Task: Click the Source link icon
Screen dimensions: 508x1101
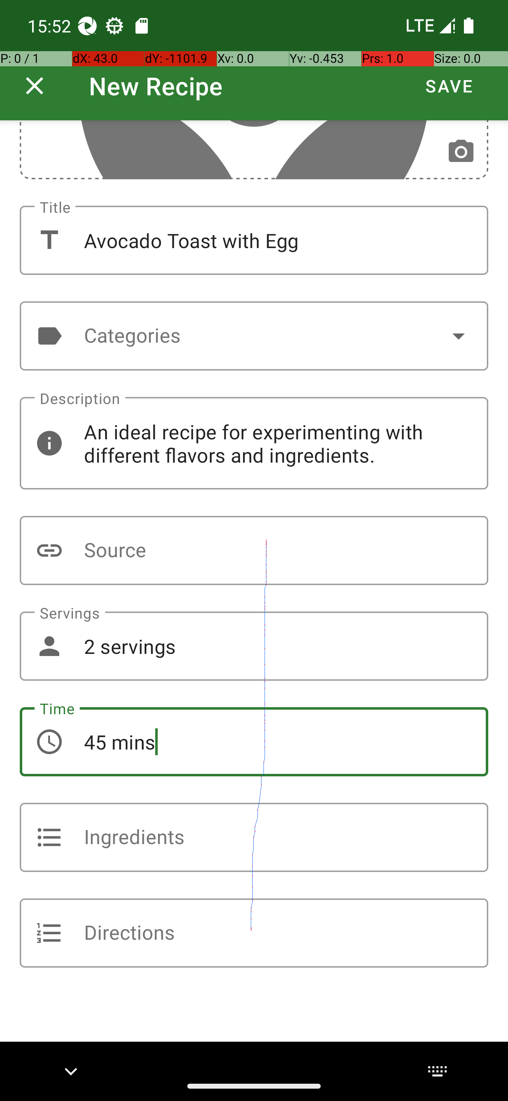Action: click(x=49, y=550)
